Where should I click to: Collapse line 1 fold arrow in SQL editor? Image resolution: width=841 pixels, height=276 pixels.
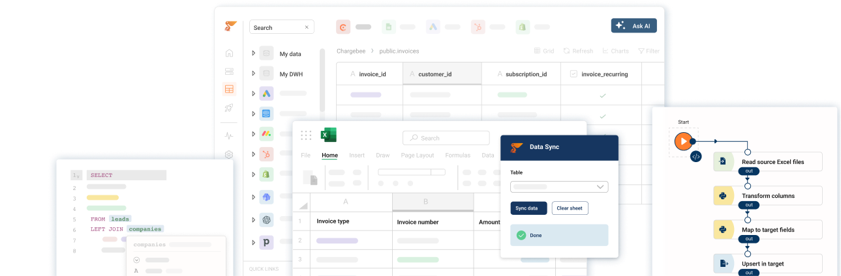(79, 176)
